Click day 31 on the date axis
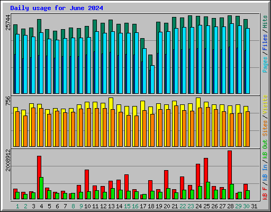 [x=254, y=206]
